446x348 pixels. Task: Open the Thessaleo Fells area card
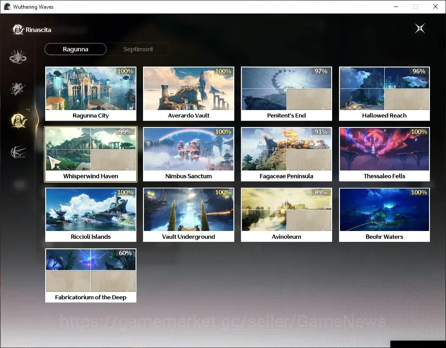pos(384,154)
